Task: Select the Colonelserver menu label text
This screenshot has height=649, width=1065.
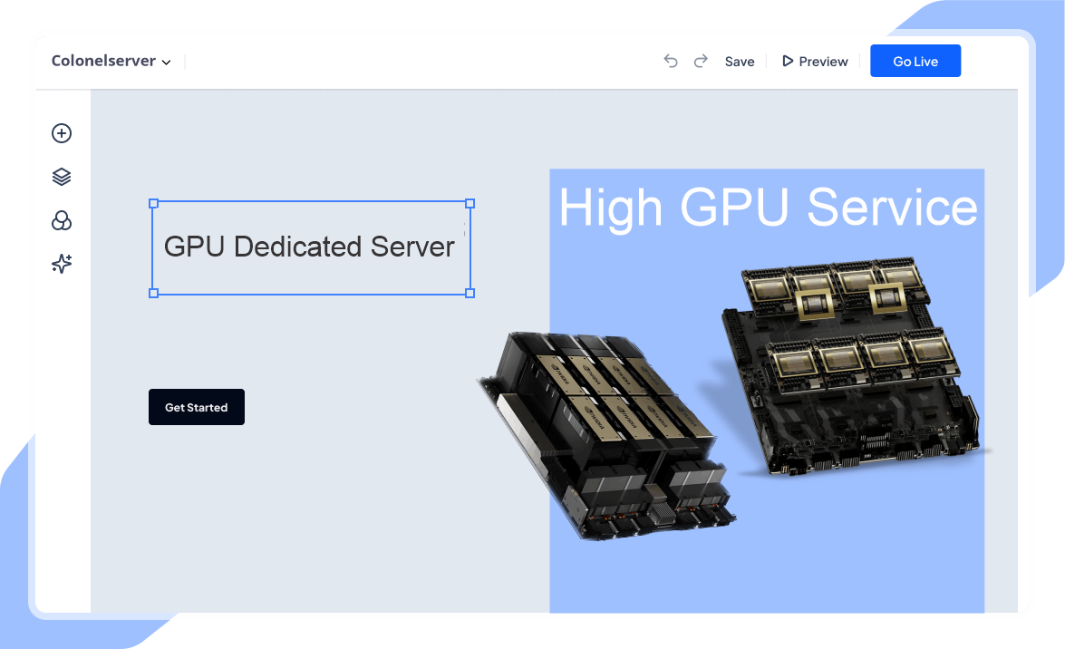Action: (102, 61)
